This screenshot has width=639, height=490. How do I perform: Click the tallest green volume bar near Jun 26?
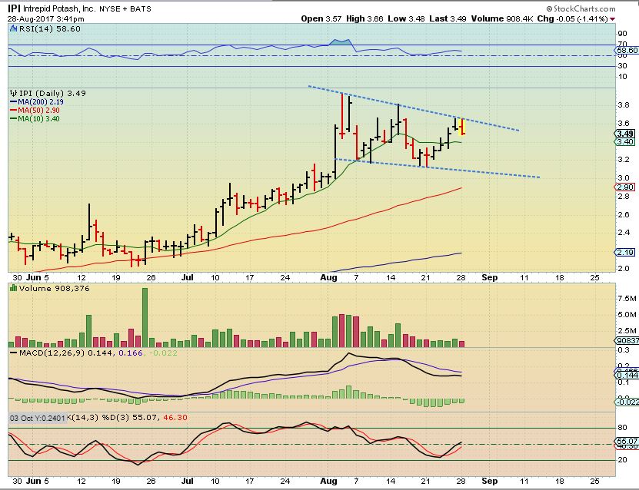pos(145,317)
